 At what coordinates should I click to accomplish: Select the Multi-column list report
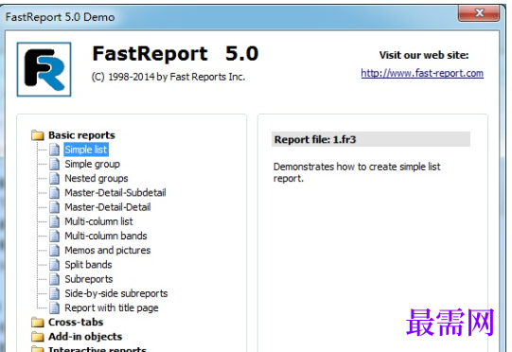pyautogui.click(x=98, y=221)
